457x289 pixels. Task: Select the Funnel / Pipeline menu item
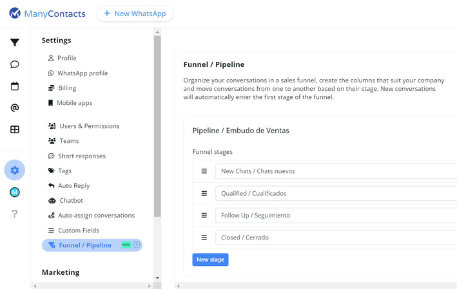pyautogui.click(x=92, y=245)
